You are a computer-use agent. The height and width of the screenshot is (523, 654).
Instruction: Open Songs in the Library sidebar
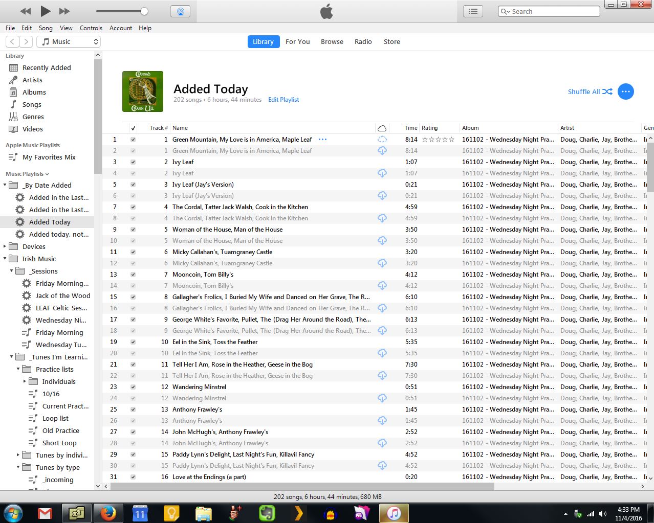(32, 104)
